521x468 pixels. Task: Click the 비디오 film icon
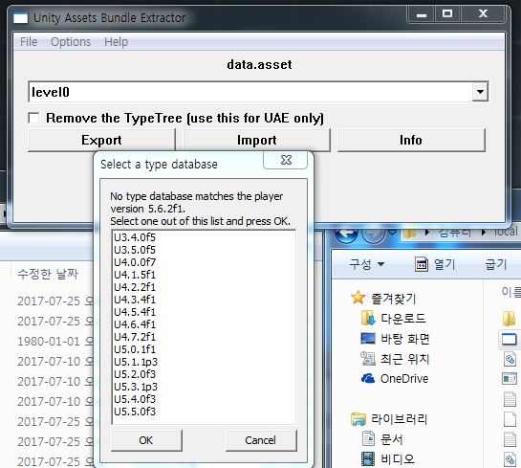coord(368,459)
